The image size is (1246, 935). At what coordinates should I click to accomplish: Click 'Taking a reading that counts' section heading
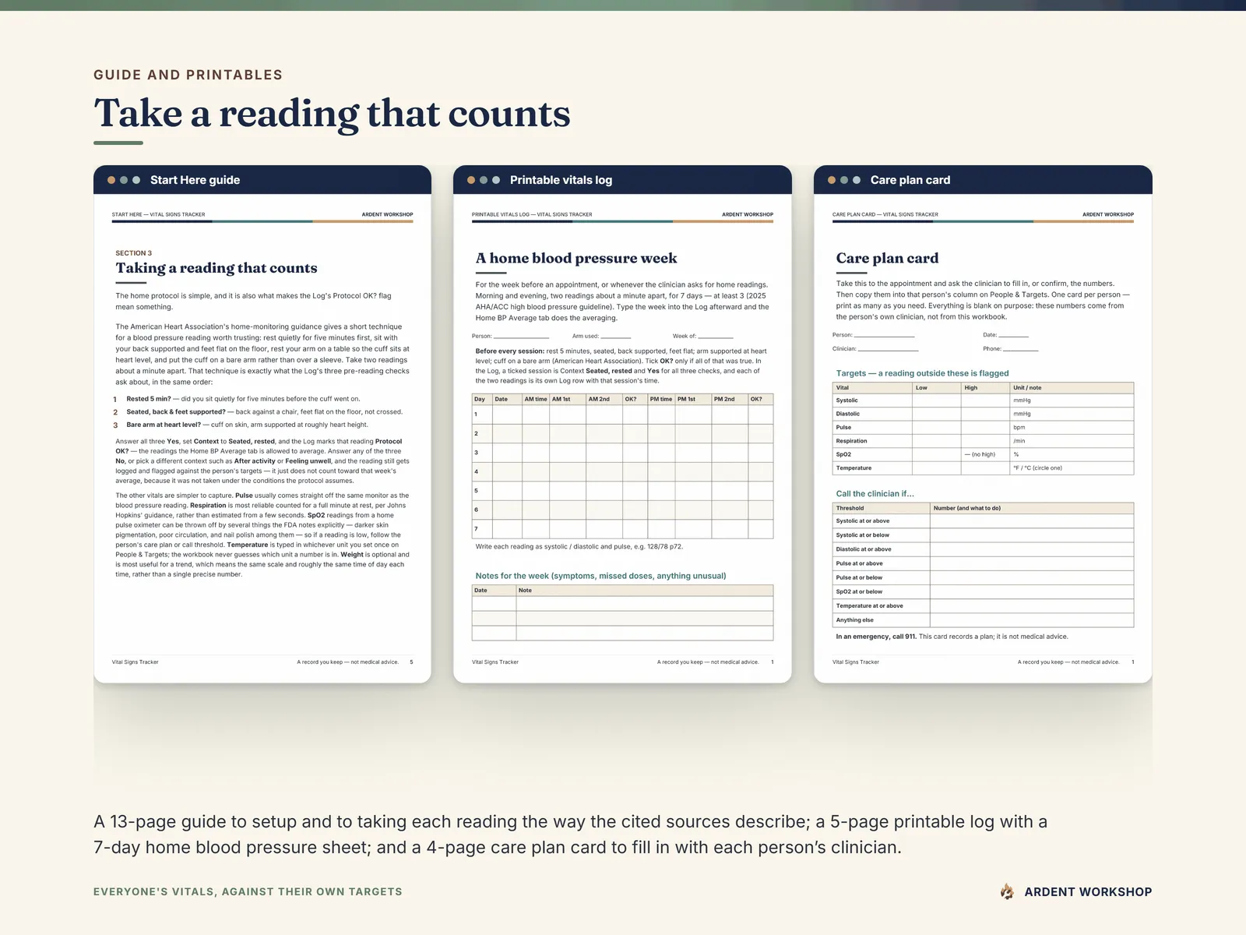coord(216,268)
